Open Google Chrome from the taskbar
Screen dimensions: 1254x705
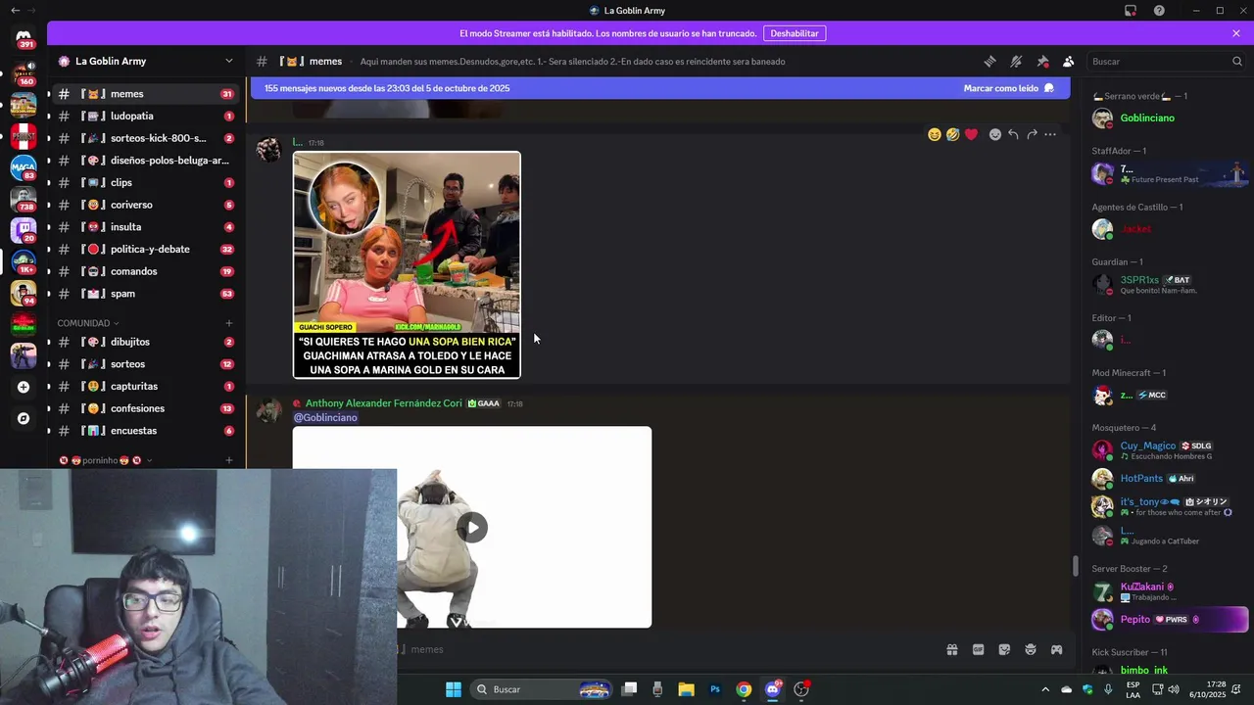[x=744, y=689]
